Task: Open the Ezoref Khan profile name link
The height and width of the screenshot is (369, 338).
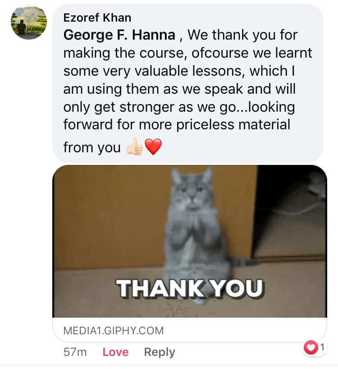Action: (97, 18)
